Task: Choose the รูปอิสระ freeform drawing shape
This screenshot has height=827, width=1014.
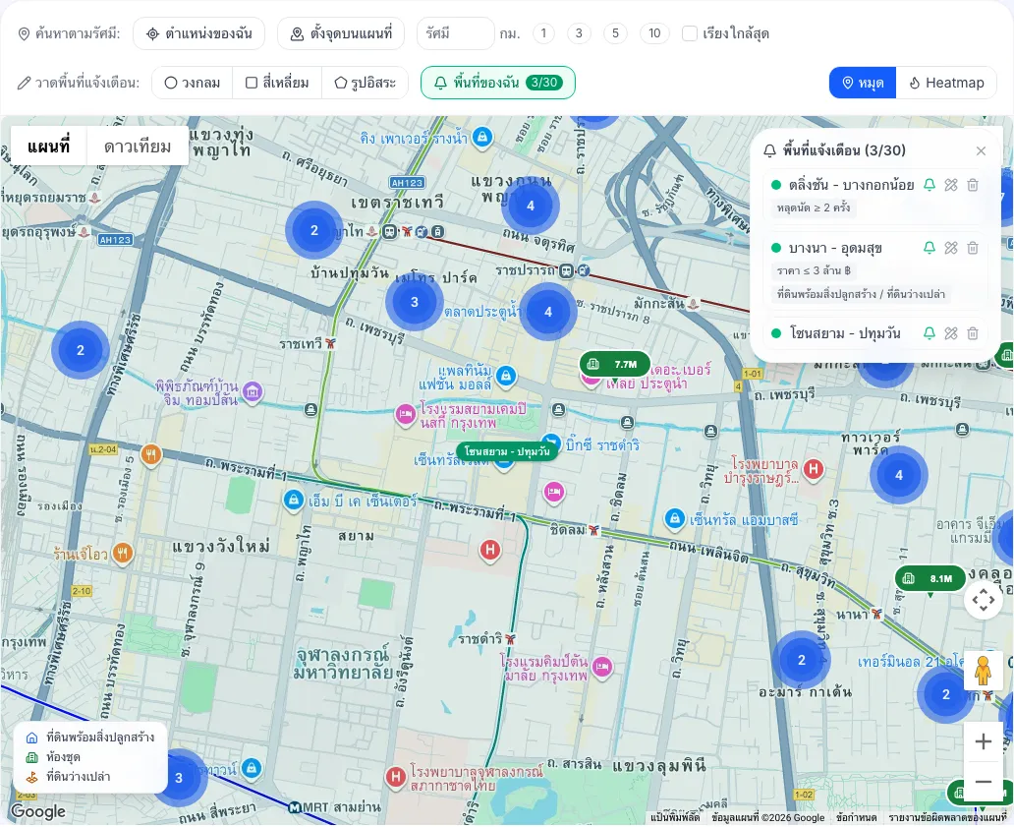Action: coord(365,83)
